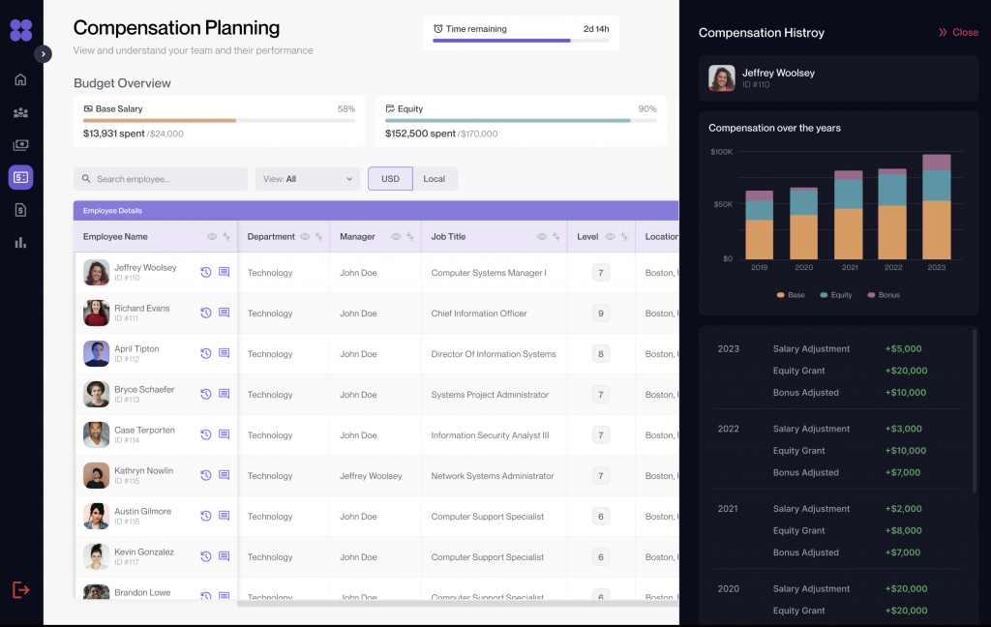Toggle visibility of the Job Title column
991x627 pixels.
tap(544, 236)
